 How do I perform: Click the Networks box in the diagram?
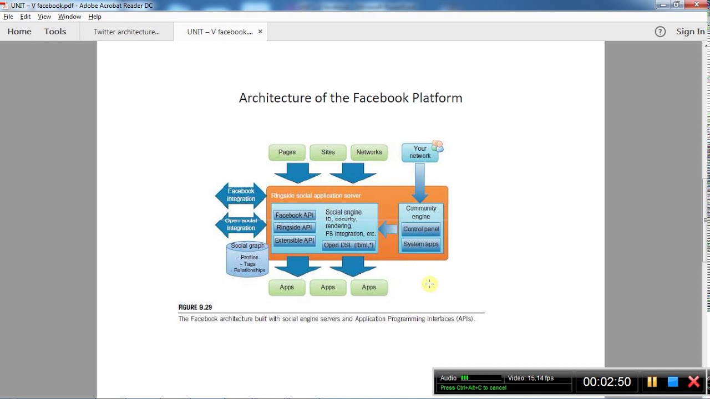pos(369,152)
